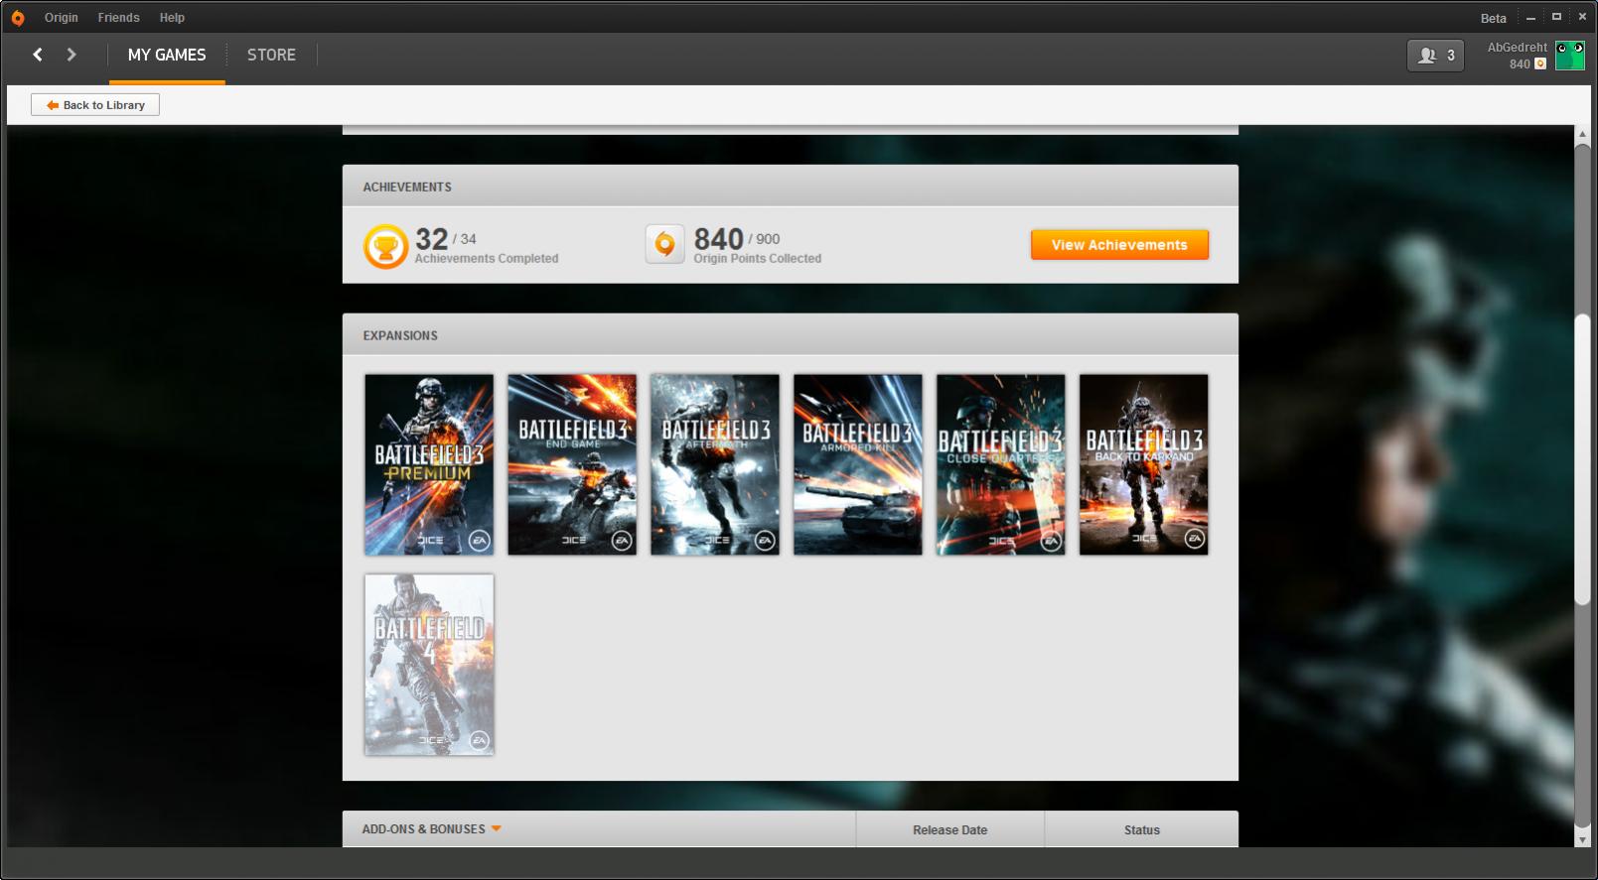This screenshot has width=1598, height=880.
Task: Click the AbGedreht username
Action: (x=1517, y=48)
